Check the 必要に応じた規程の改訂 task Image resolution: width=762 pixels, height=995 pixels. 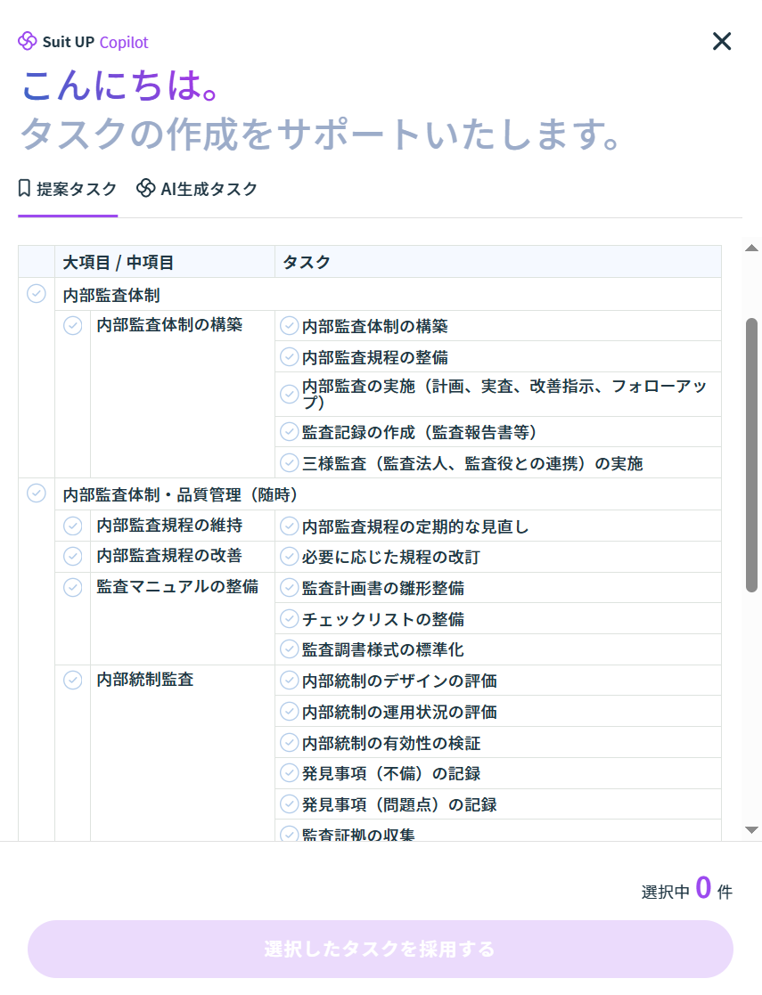[x=289, y=557]
